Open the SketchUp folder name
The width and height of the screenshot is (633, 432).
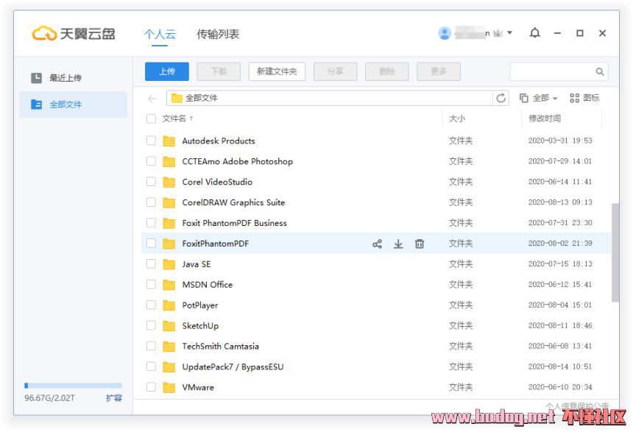pos(200,326)
